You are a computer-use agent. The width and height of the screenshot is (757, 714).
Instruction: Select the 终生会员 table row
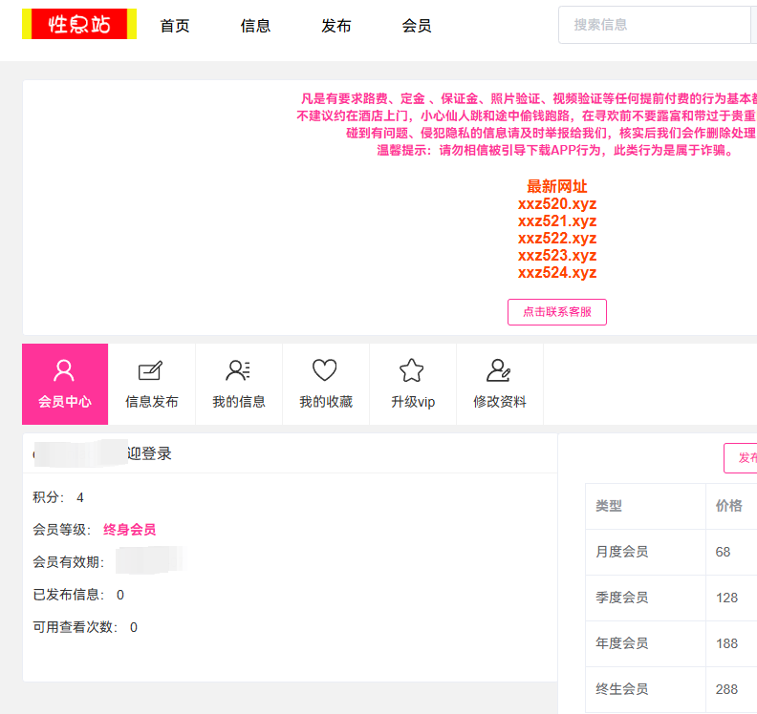tap(671, 689)
